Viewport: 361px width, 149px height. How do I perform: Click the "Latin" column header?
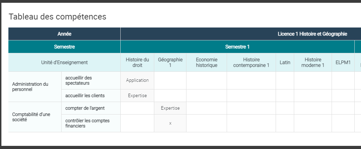[x=285, y=62]
